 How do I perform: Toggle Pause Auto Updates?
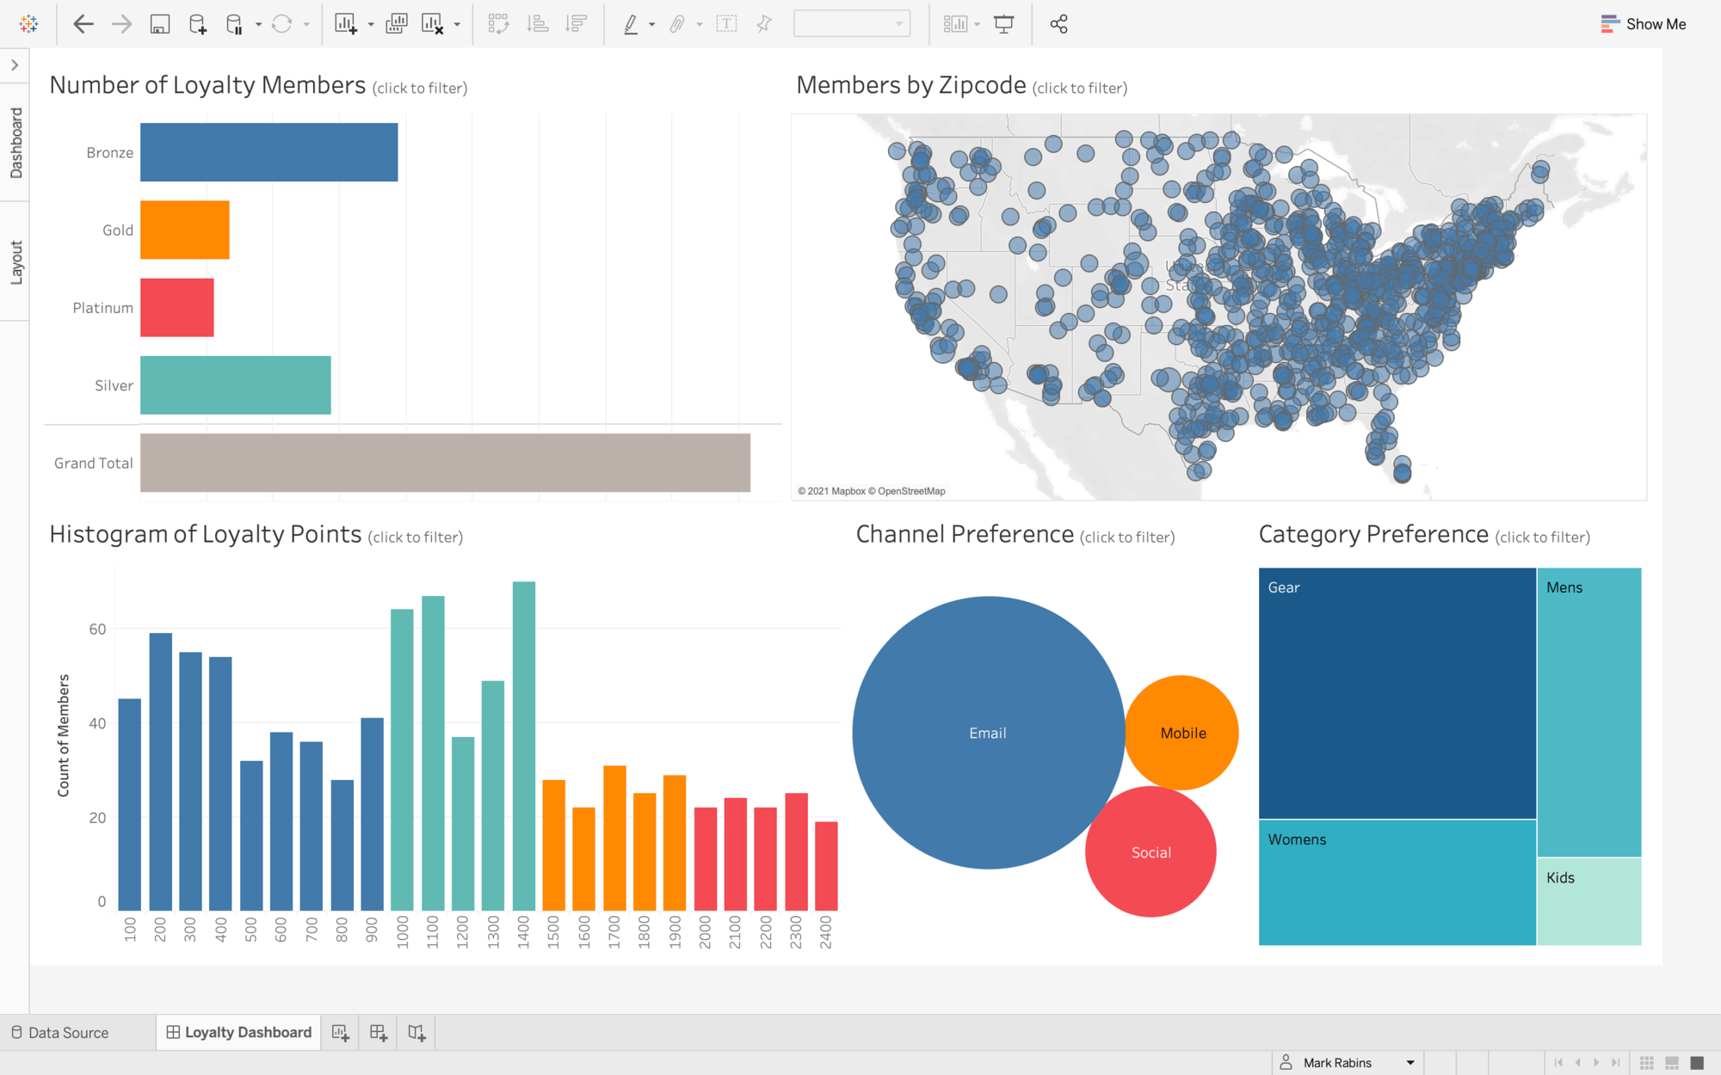[234, 23]
